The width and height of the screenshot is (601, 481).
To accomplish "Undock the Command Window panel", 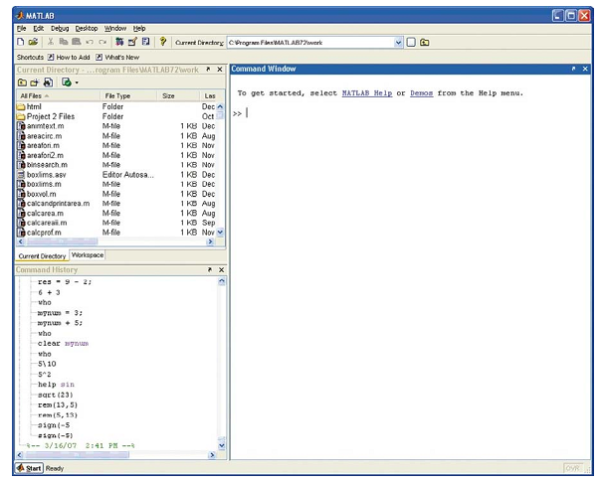I will pos(573,69).
